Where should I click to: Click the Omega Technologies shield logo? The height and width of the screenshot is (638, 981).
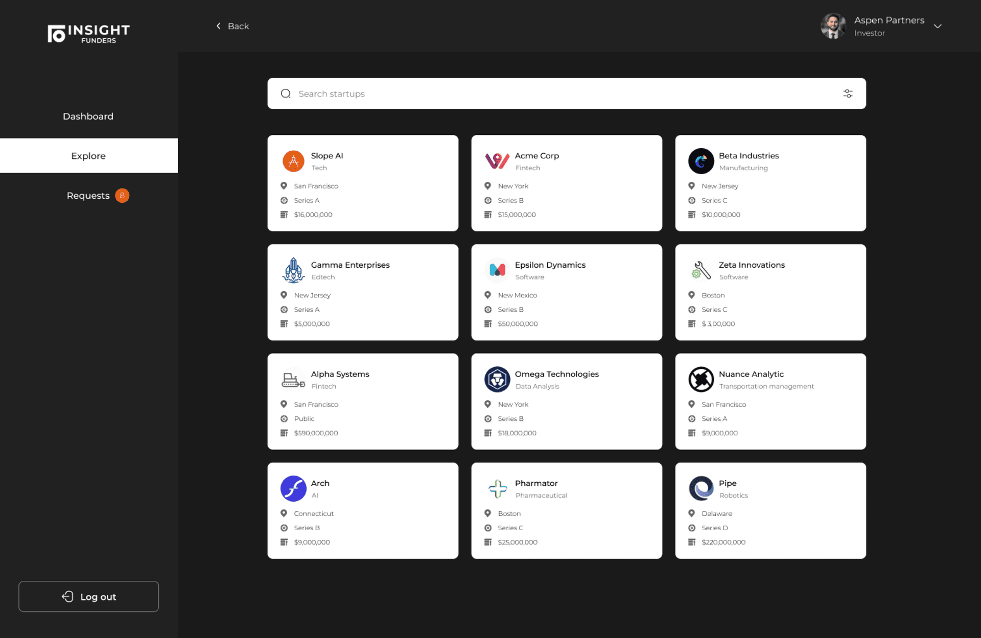click(497, 380)
